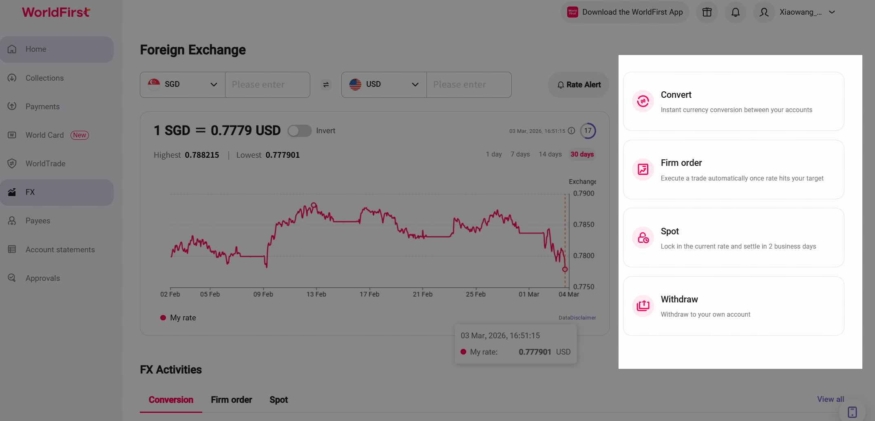
Task: Click the gift box icon
Action: pyautogui.click(x=707, y=12)
